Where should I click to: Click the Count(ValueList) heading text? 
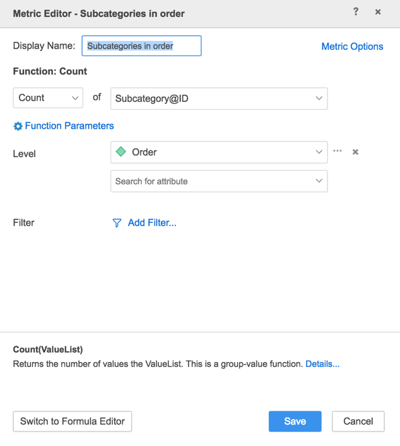[48, 349]
